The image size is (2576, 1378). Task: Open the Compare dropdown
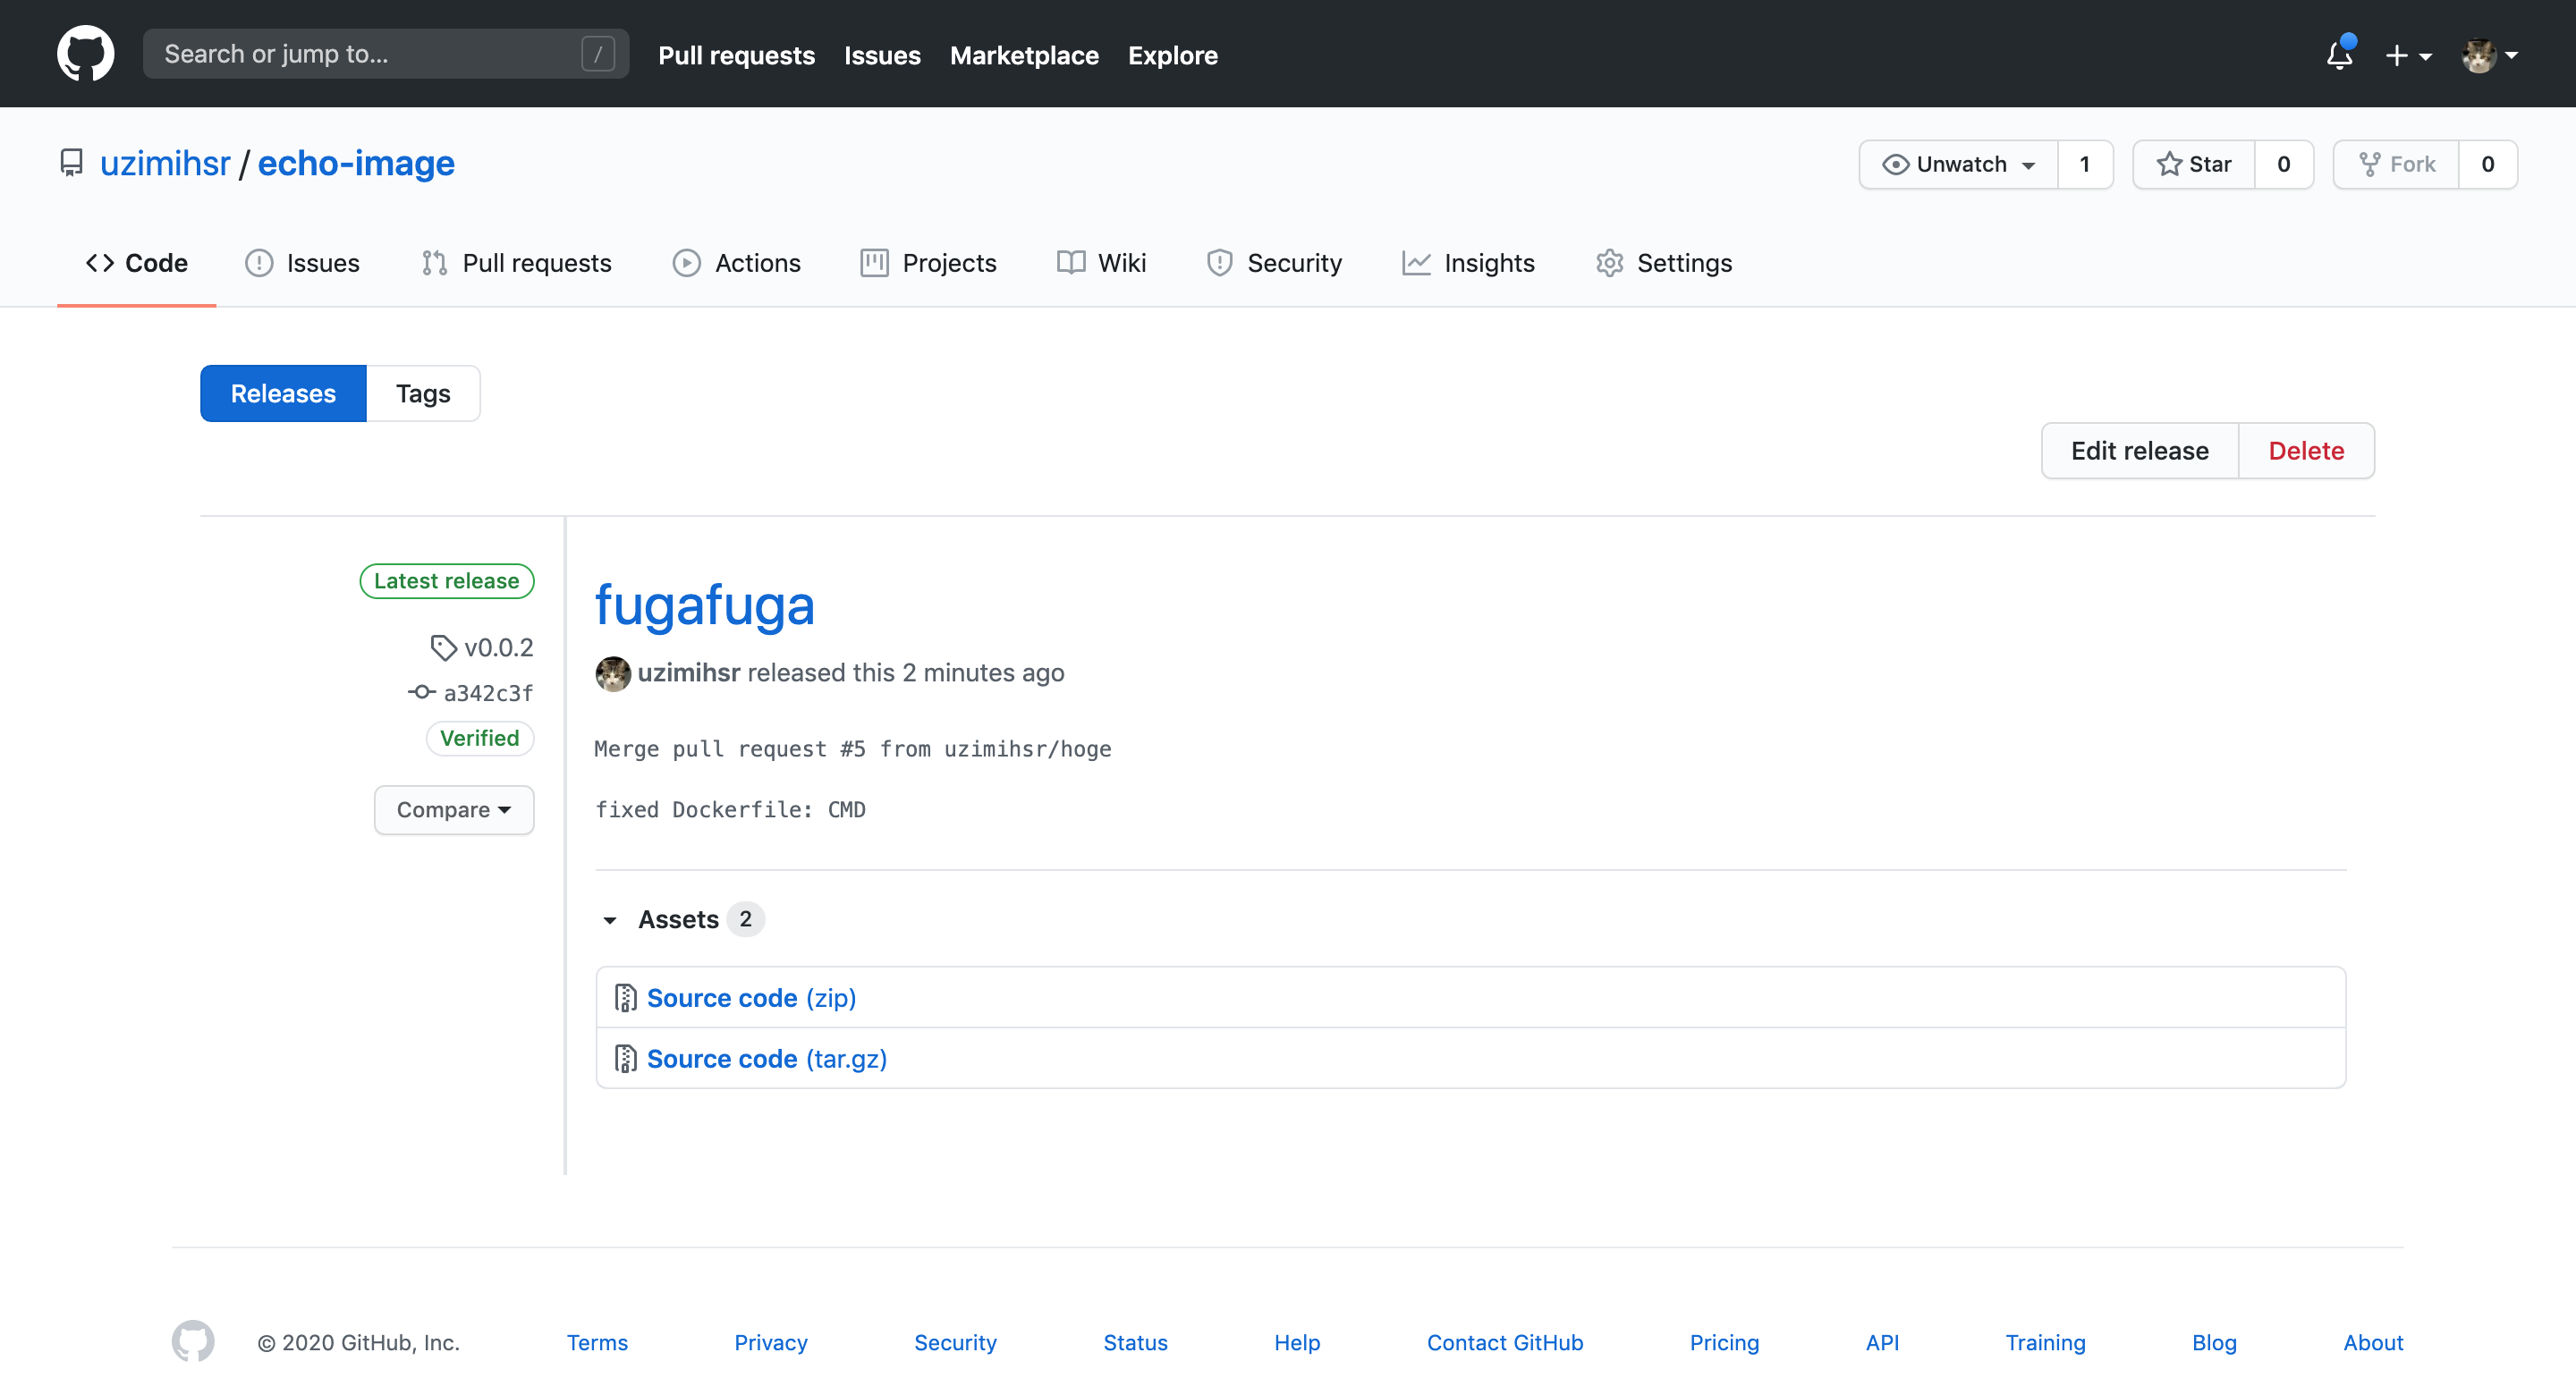454,810
